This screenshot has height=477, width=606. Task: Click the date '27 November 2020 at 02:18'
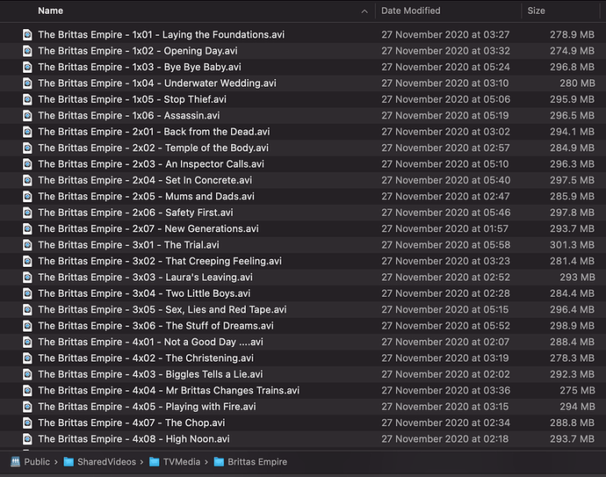click(x=444, y=439)
